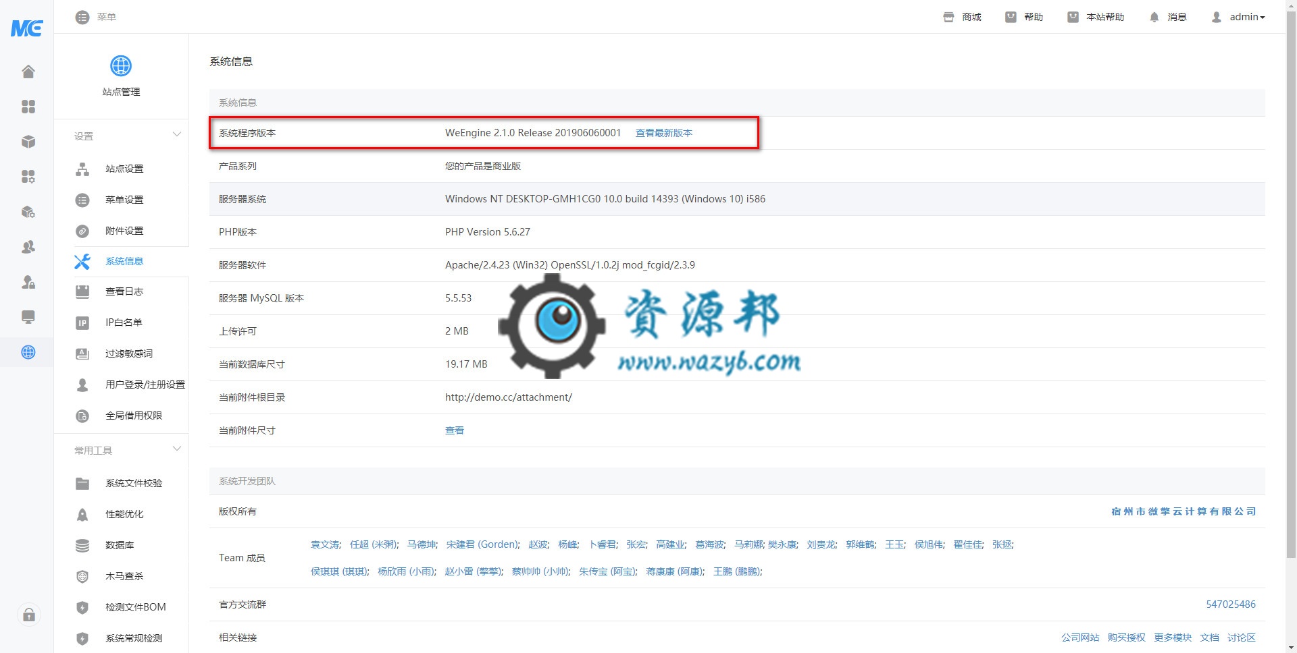Screen dimensions: 1297x653
Task: Click the 菜单 hamburger icon at top
Action: tap(82, 17)
